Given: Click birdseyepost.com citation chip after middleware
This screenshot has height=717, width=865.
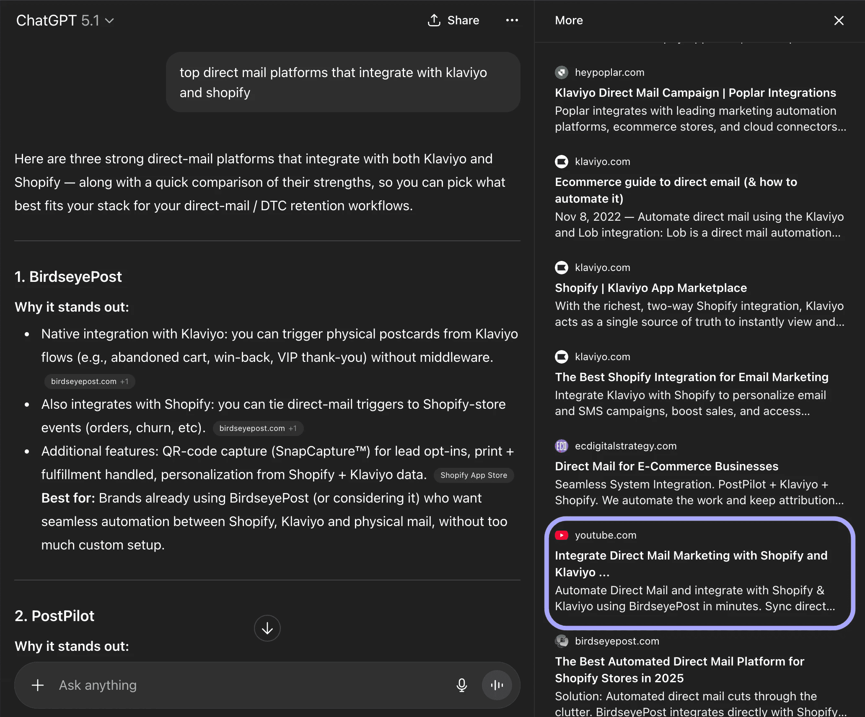Looking at the screenshot, I should pyautogui.click(x=89, y=382).
